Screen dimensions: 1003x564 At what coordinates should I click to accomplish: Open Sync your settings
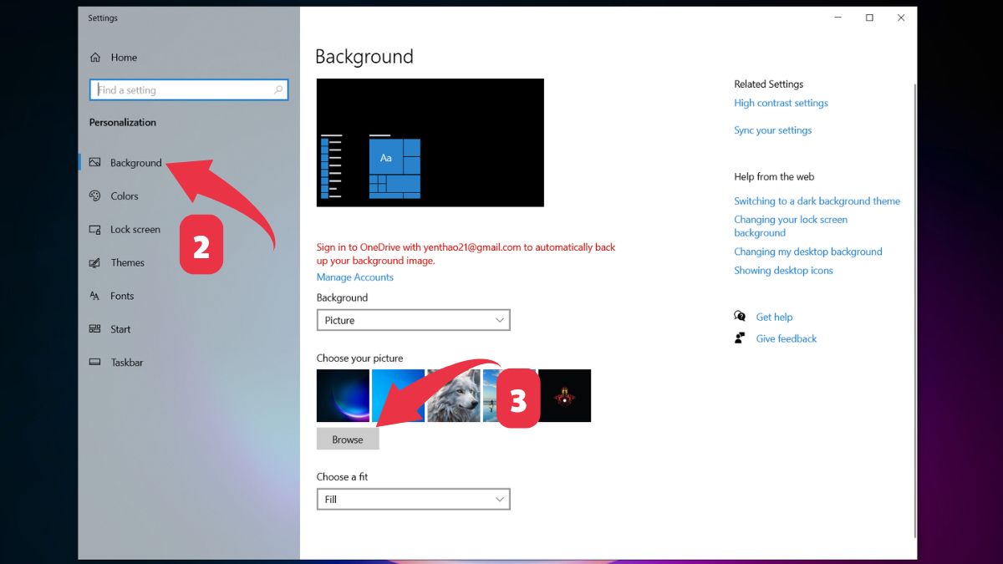tap(772, 130)
